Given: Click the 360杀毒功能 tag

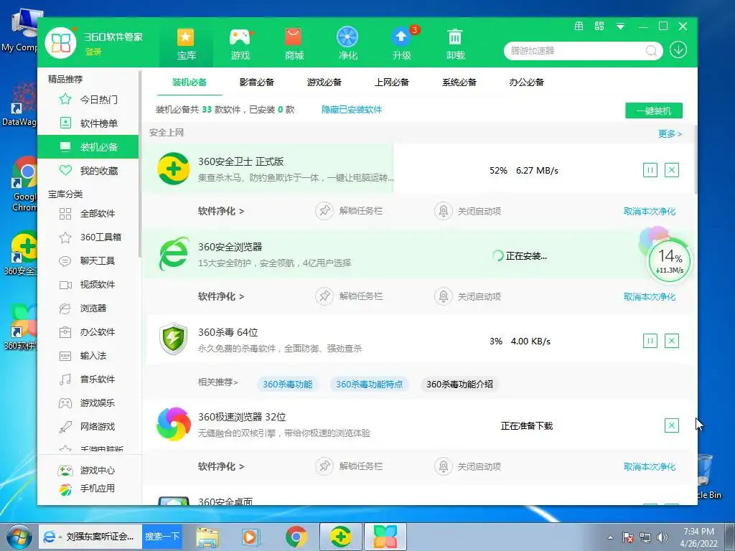Looking at the screenshot, I should (287, 385).
